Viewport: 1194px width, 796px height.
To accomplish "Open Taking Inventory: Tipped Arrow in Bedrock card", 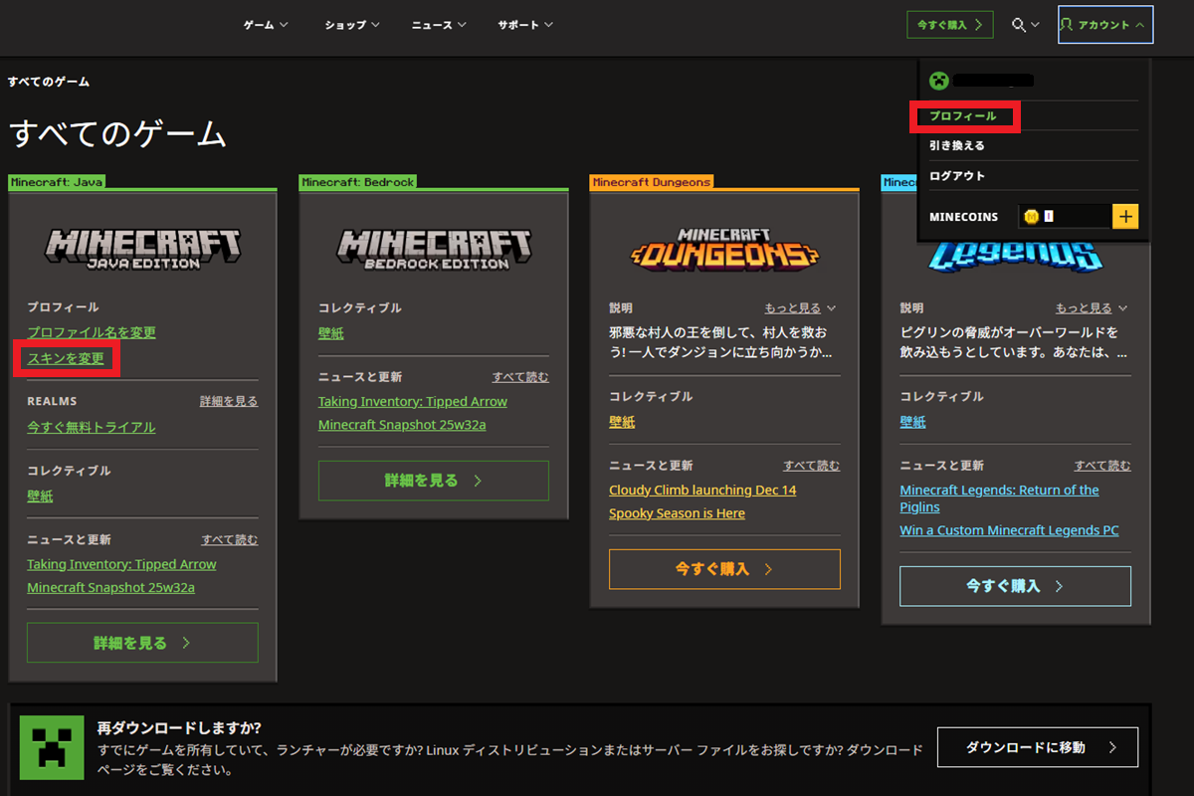I will [x=413, y=401].
